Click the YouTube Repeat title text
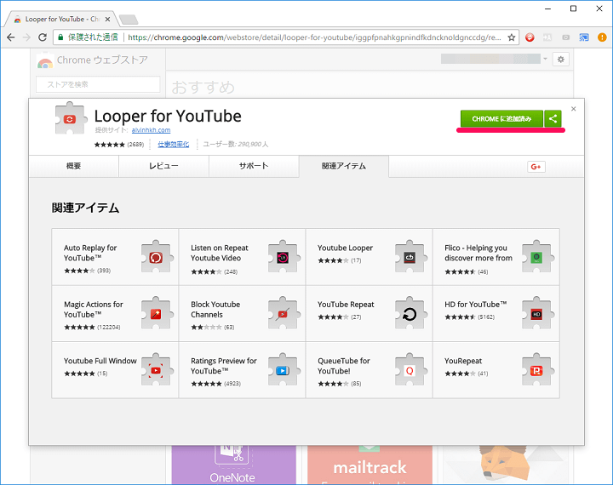This screenshot has width=613, height=485. [346, 305]
